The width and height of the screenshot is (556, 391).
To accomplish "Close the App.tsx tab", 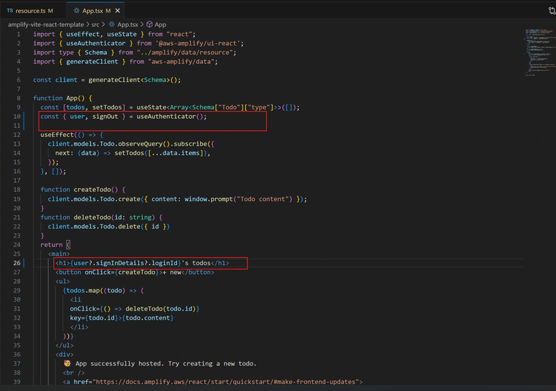I will click(118, 11).
